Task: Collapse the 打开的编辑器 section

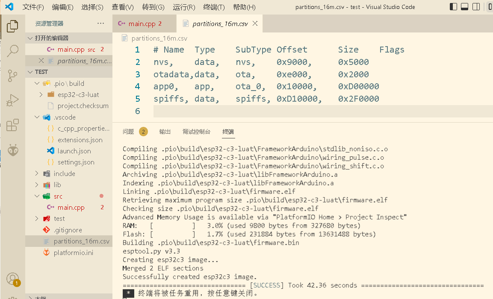Action: point(68,38)
